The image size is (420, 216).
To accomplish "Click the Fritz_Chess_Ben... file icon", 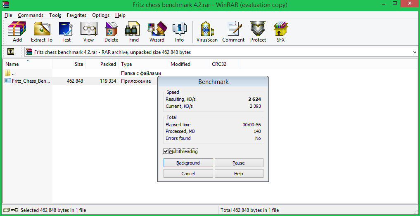I will point(8,81).
